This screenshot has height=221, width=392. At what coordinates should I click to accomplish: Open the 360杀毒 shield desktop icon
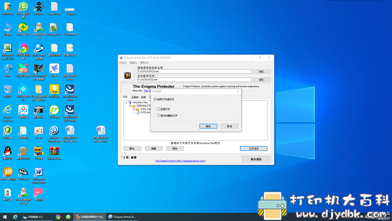click(x=8, y=133)
